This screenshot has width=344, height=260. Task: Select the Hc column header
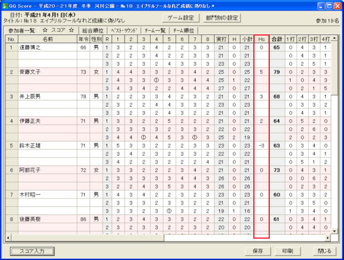pos(262,39)
